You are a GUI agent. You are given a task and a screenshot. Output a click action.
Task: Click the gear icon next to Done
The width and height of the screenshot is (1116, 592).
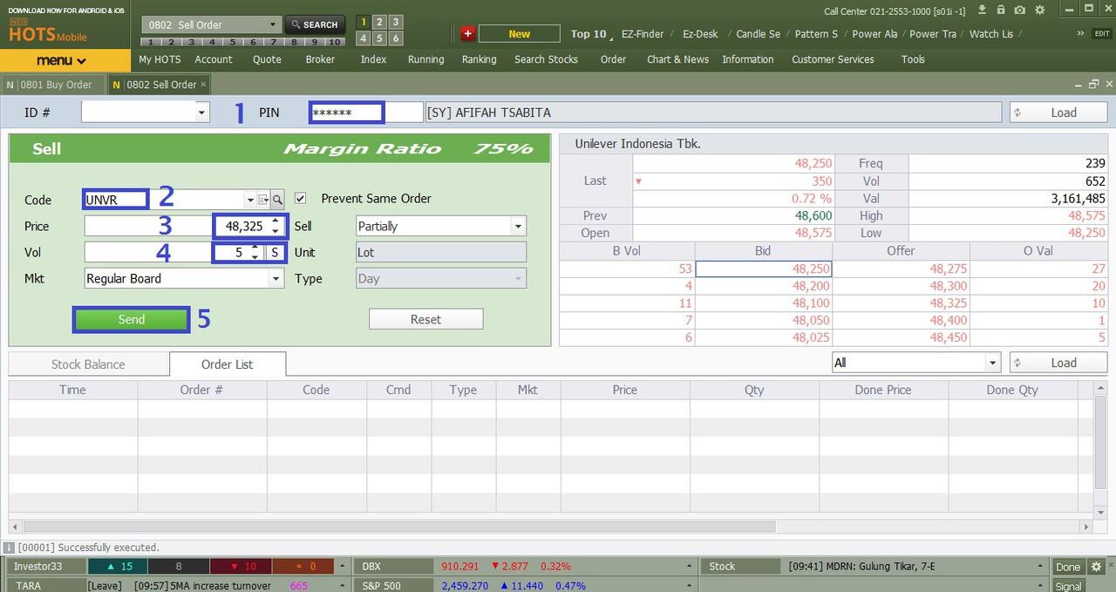pos(1097,567)
